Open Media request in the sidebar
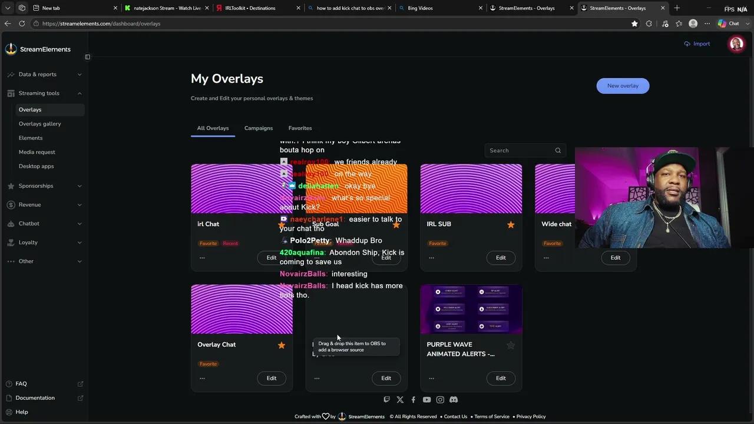 coord(37,152)
